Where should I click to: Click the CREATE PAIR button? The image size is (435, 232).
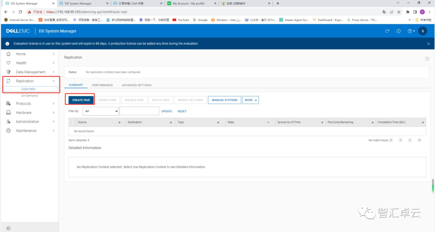click(x=81, y=100)
